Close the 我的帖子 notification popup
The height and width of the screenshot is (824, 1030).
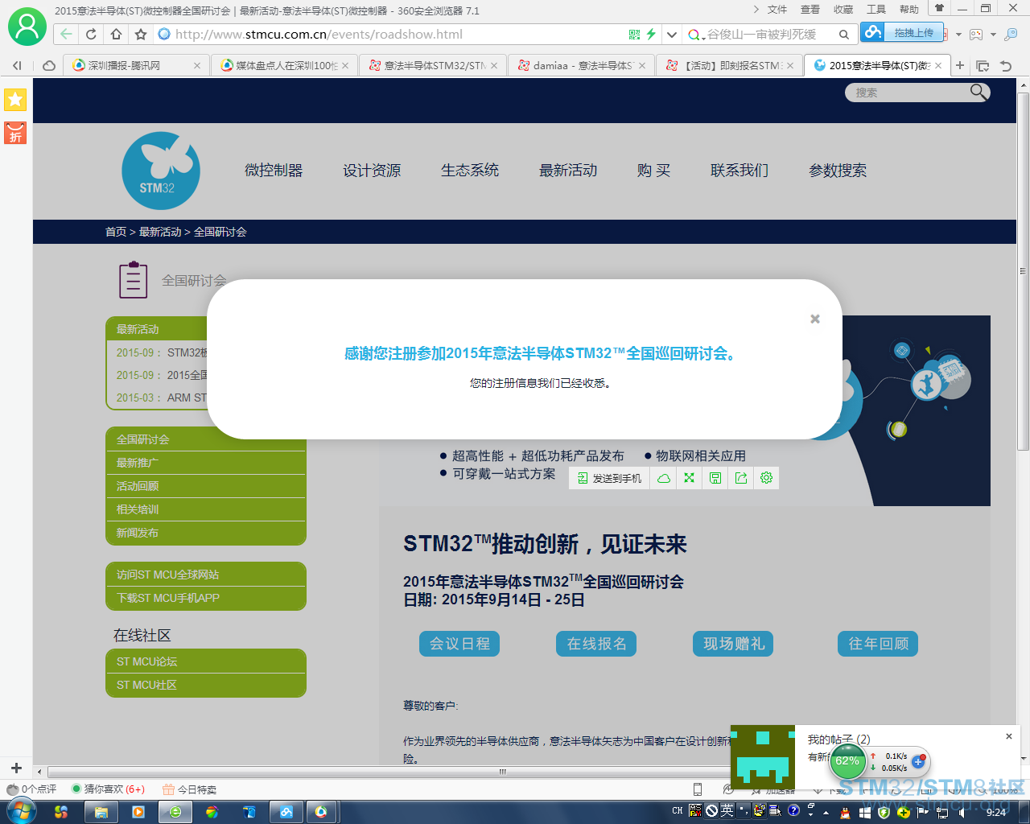coord(1009,736)
